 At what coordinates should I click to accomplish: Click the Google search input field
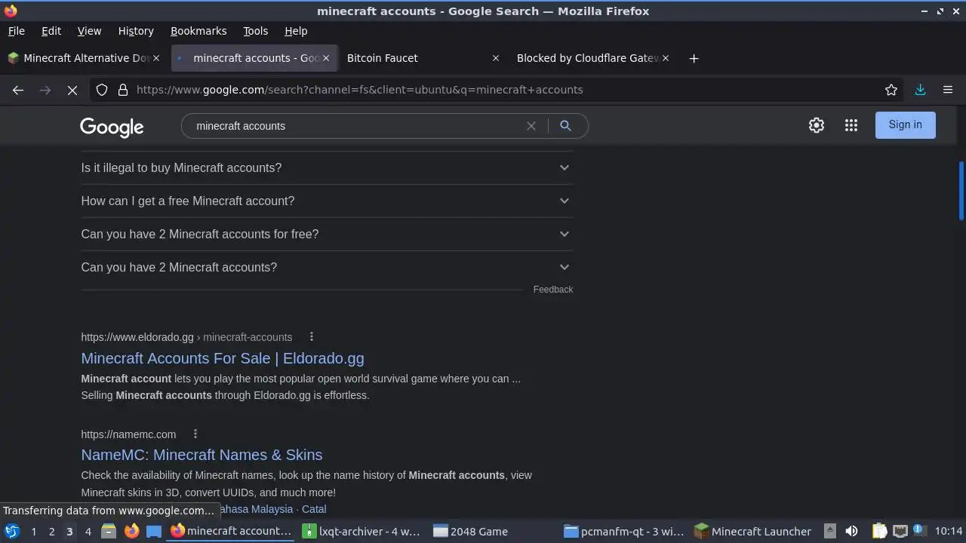pyautogui.click(x=355, y=126)
